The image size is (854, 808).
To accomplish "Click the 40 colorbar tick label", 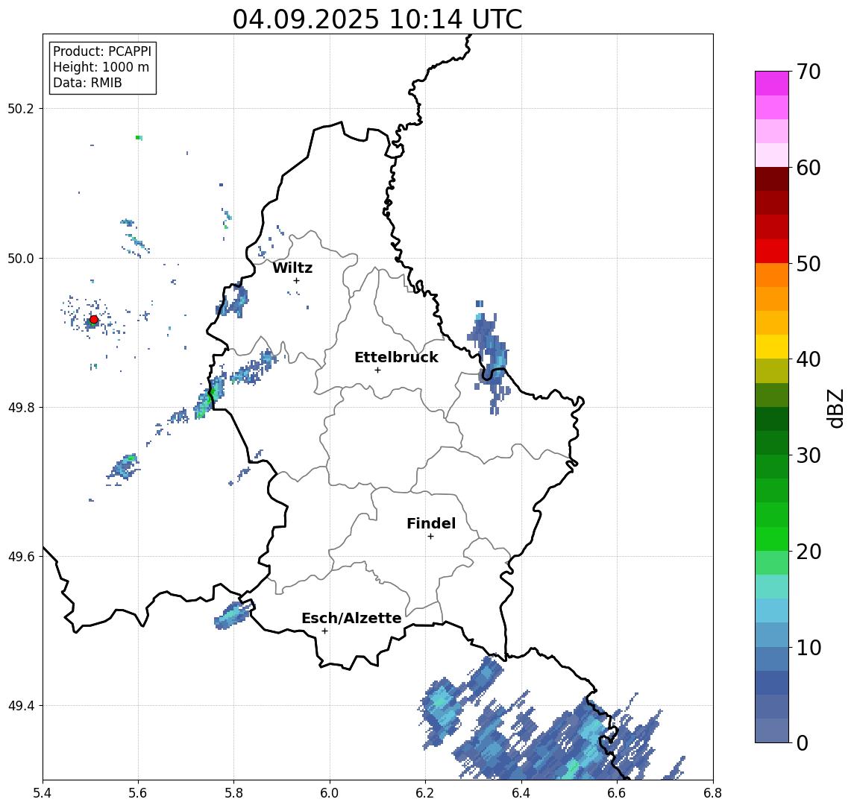I will pos(809,359).
